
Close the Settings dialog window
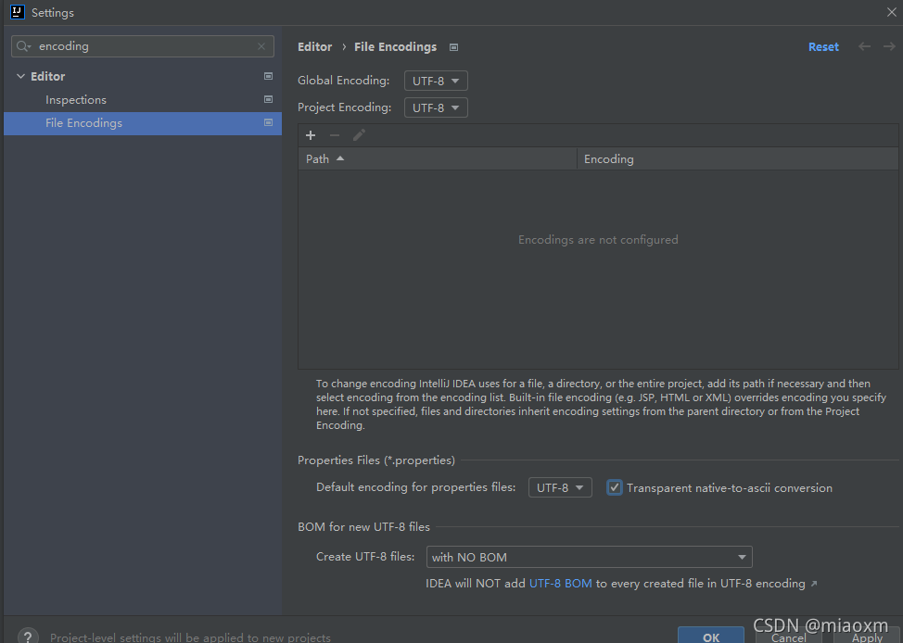click(892, 12)
